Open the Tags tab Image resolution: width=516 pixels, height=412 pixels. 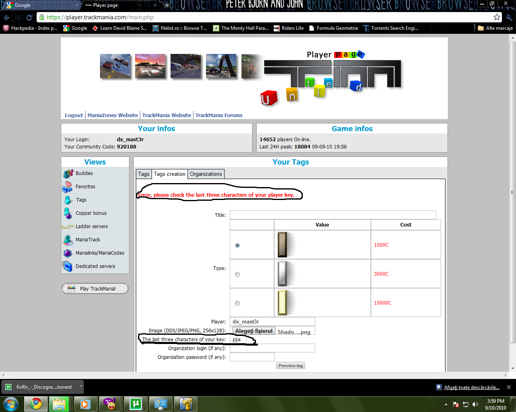click(144, 174)
